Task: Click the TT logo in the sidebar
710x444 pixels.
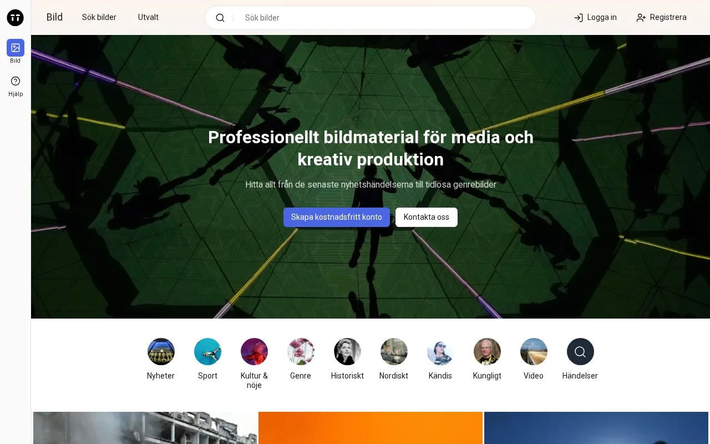Action: [16, 18]
